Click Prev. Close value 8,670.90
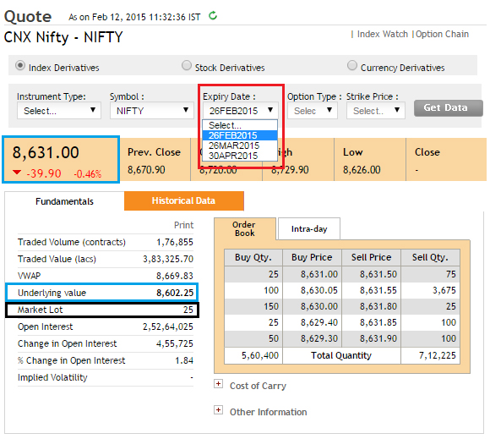Image resolution: width=490 pixels, height=439 pixels. point(146,169)
